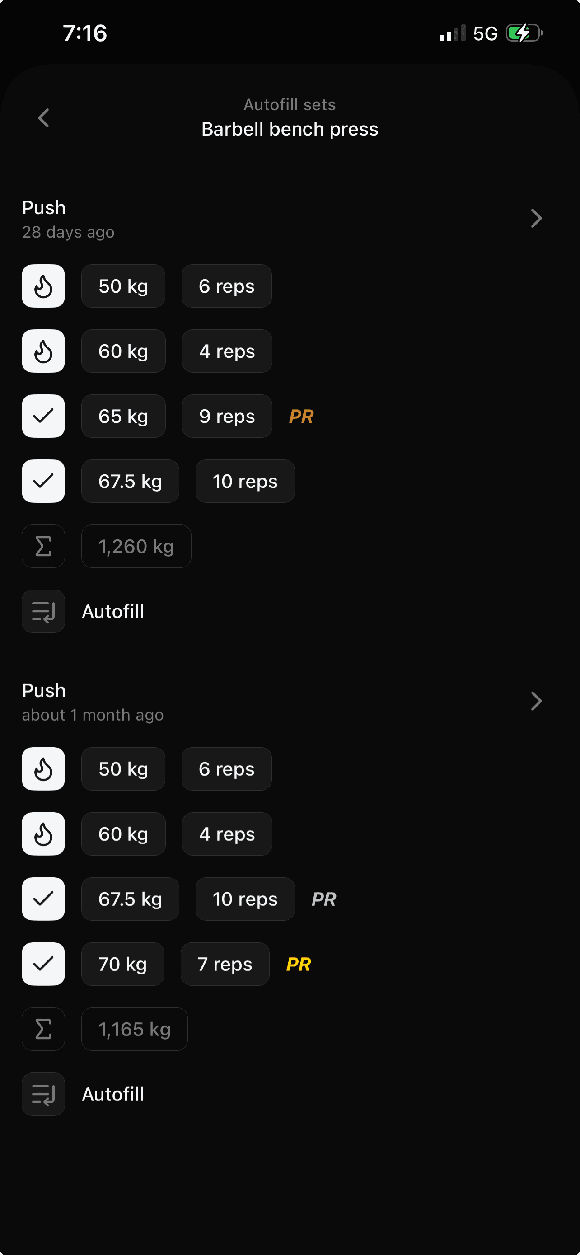Toggle the checkmark for the 65 kg set
This screenshot has height=1255, width=580.
point(43,416)
